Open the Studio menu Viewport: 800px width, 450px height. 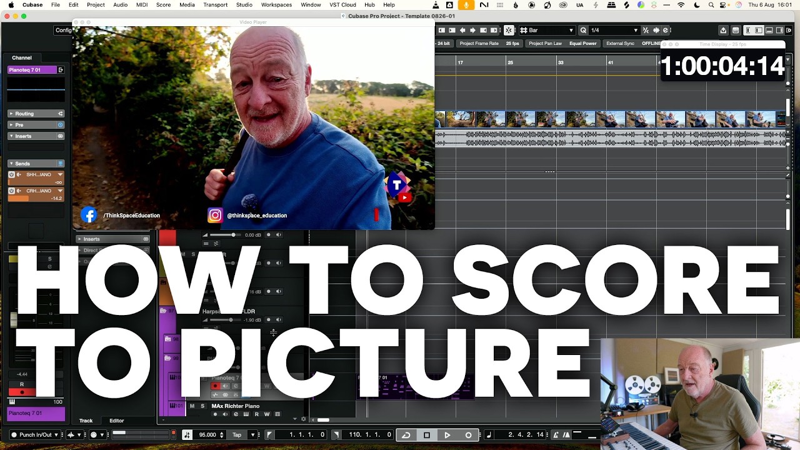tap(244, 5)
